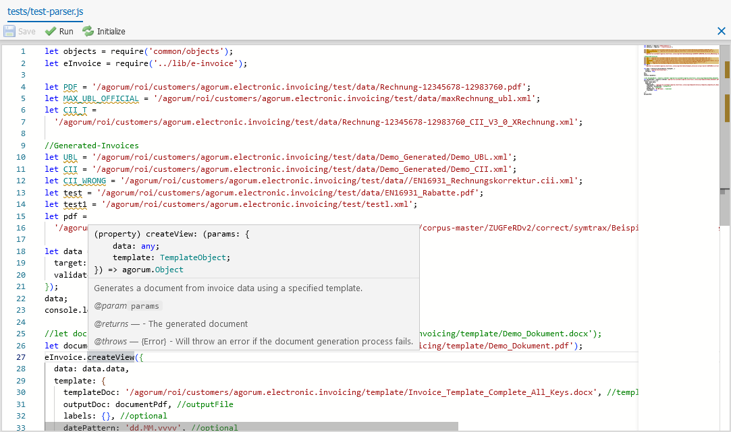Click the CII_WRONG variable name
Image resolution: width=731 pixels, height=432 pixels.
(85, 181)
